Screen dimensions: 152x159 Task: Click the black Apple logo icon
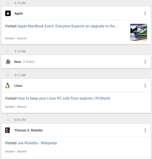click(x=8, y=13)
